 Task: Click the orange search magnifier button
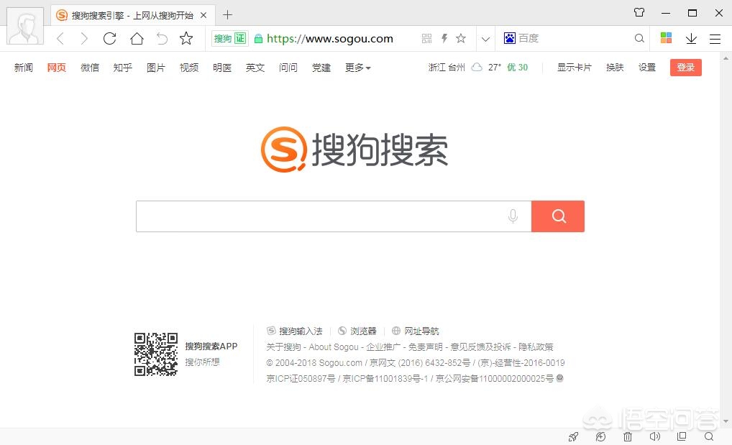(558, 216)
